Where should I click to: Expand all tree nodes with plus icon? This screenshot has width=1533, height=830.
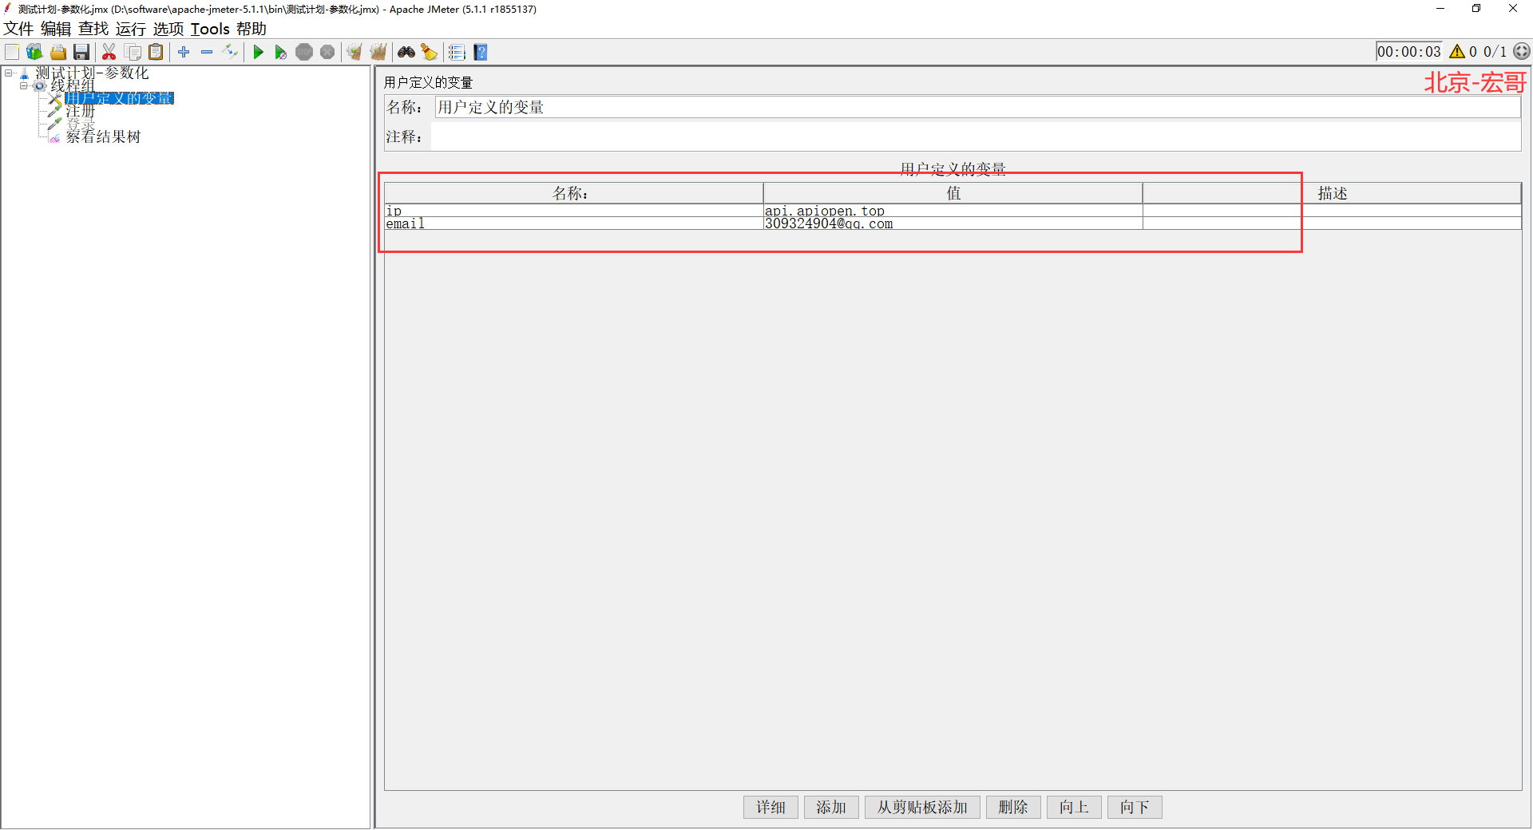(x=184, y=52)
